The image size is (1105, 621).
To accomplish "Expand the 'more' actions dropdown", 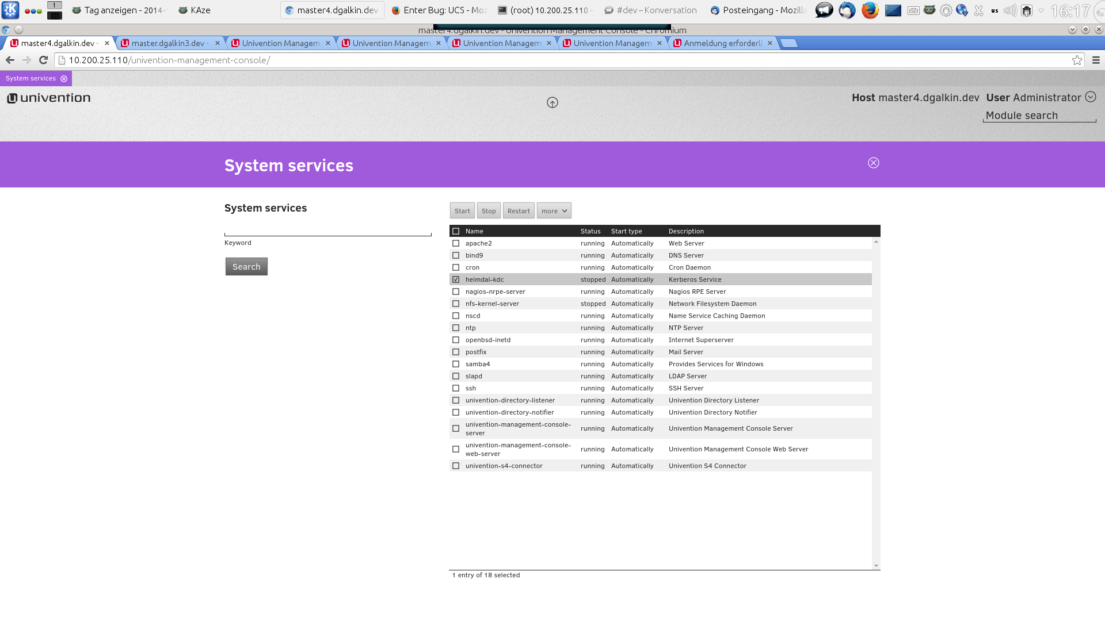I will point(554,211).
